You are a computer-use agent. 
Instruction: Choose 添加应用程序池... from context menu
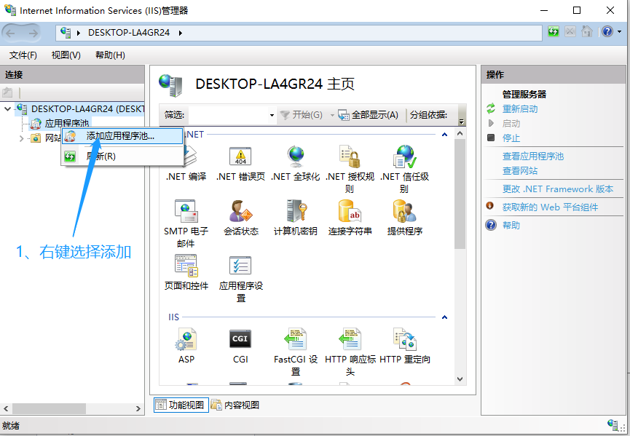tap(122, 136)
